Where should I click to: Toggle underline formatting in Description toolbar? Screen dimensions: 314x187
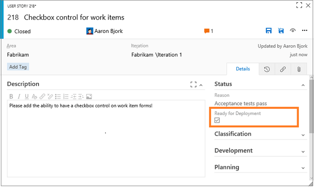click(26, 96)
